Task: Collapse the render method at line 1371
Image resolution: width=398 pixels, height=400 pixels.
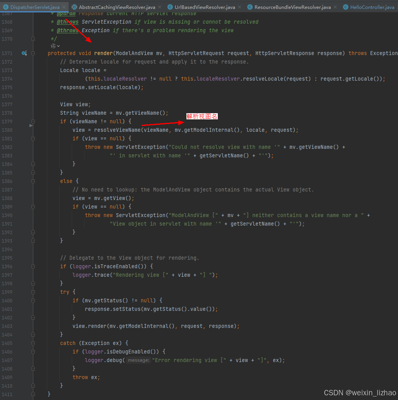Action: pos(33,53)
